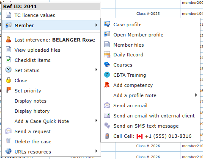This screenshot has height=159, width=203.
Task: Expand the Set Status submenu arrow
Action: click(96, 70)
